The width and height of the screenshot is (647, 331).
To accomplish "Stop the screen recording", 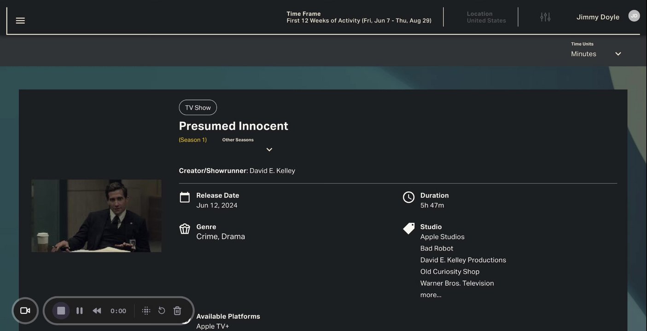I will point(61,311).
